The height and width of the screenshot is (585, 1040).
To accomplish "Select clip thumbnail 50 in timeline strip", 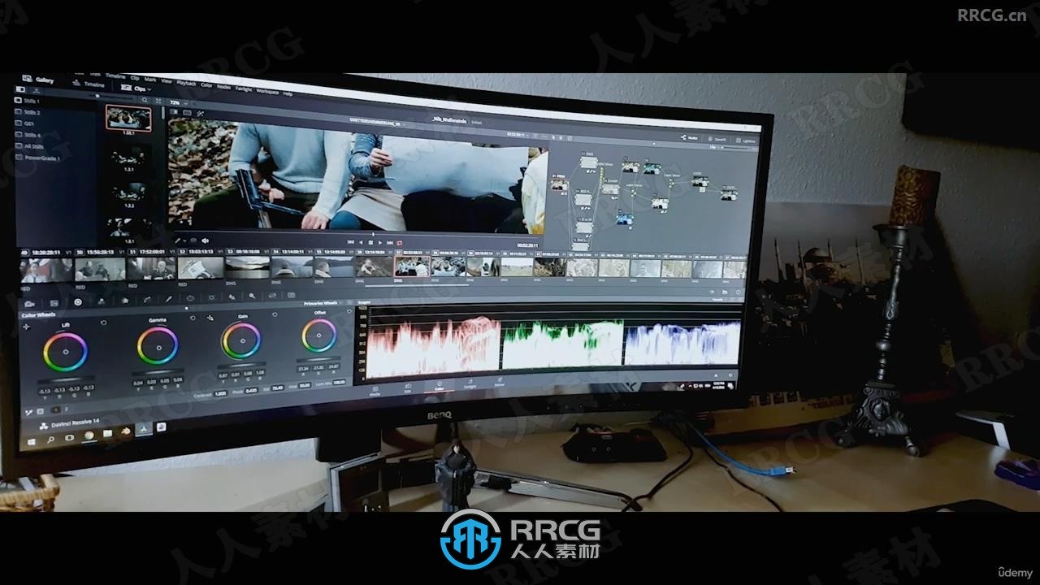I will pyautogui.click(x=99, y=268).
